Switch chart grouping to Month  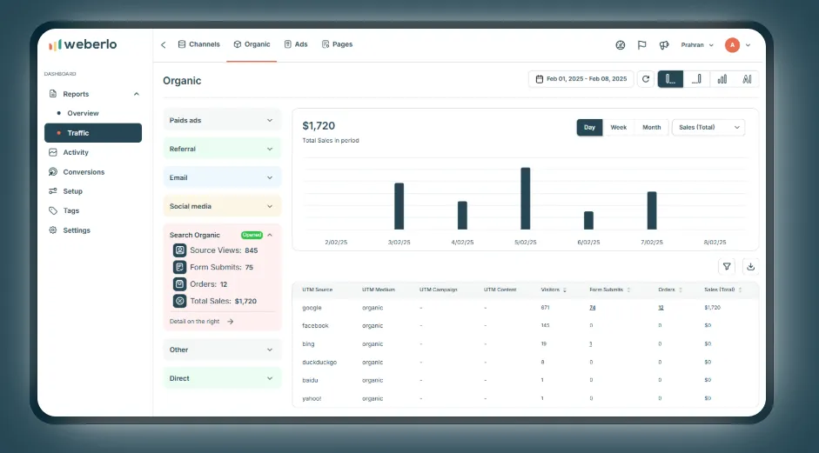651,127
